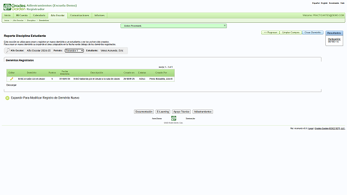Click the Disciplina breadcrumb link
347x195 pixels.
coord(31,21)
